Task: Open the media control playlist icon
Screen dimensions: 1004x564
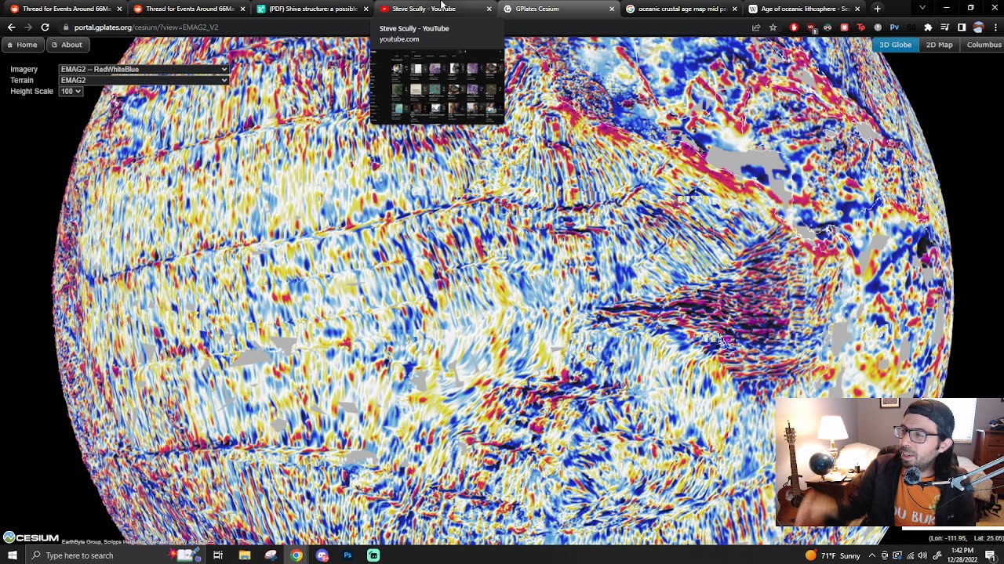Action: (x=944, y=27)
